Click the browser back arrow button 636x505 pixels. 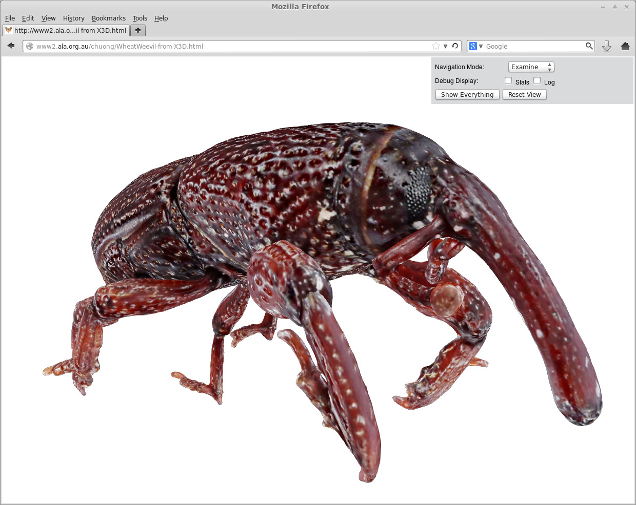point(11,46)
